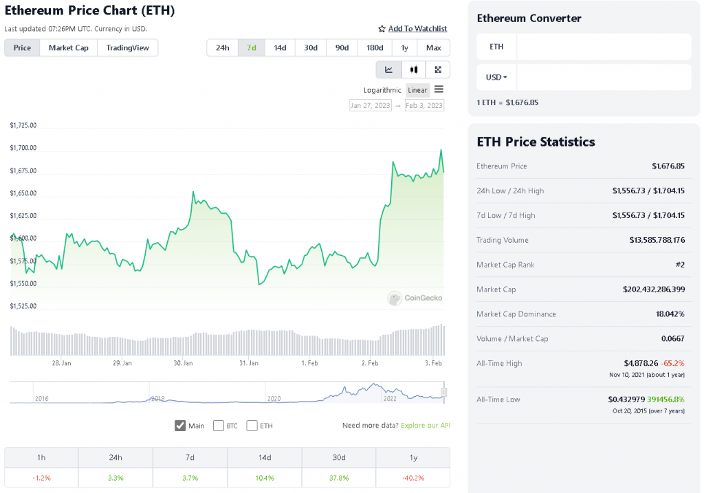Click the watchlist star icon
This screenshot has width=704, height=493.
point(382,29)
